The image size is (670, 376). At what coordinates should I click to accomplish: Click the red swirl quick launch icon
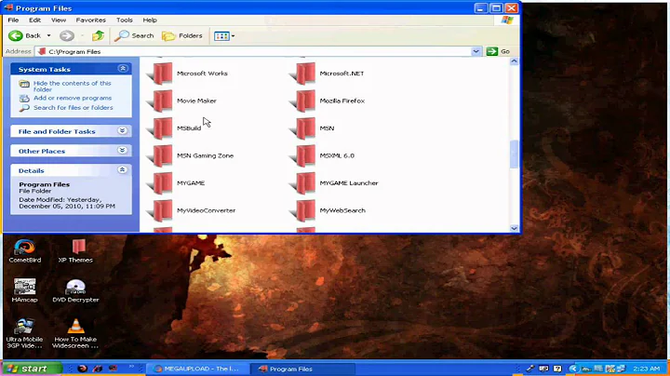(83, 369)
